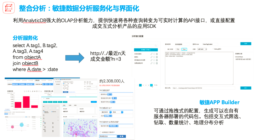Image resolution: width=258 pixels, height=140 pixels.
Task: Delete 未命名查询 with its trash icon
Action: click(157, 54)
